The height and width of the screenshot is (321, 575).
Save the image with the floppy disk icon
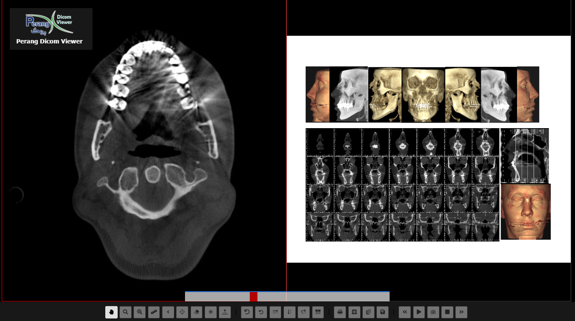coord(382,312)
